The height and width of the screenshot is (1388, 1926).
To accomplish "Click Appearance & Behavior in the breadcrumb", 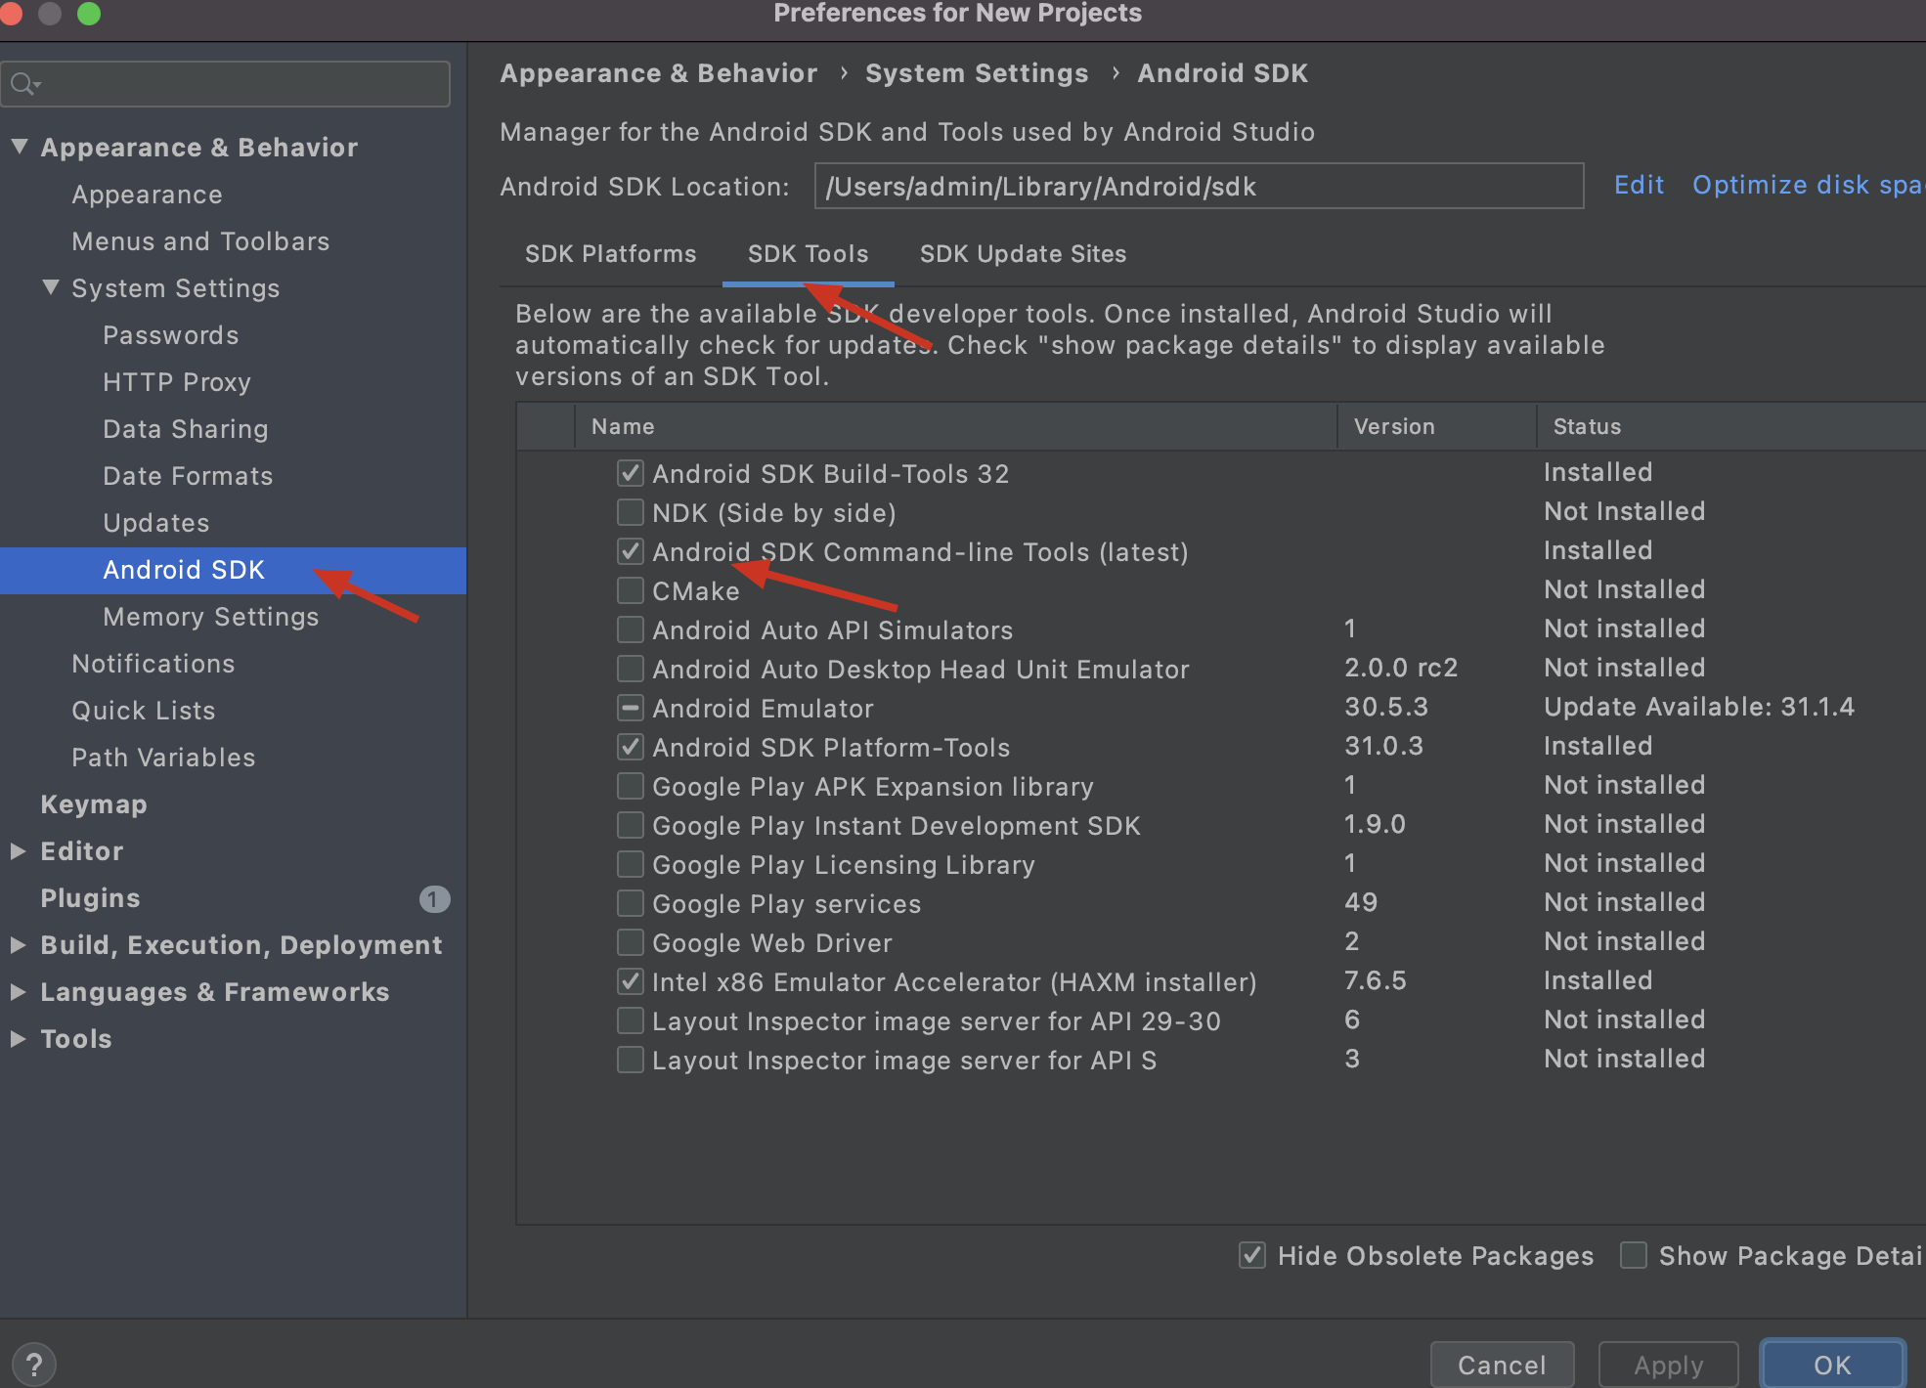I will 658,73.
